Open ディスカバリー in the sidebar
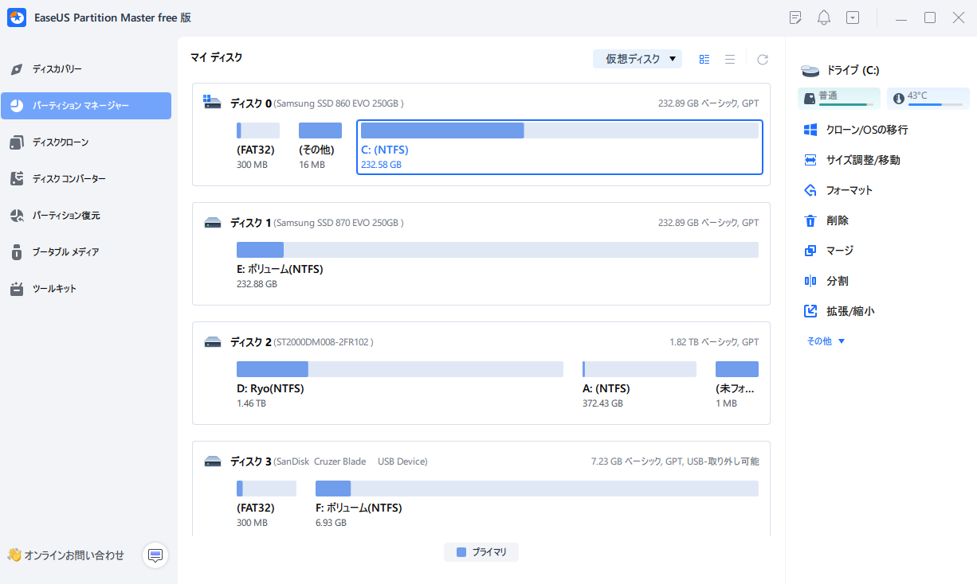Image resolution: width=977 pixels, height=584 pixels. 57,69
